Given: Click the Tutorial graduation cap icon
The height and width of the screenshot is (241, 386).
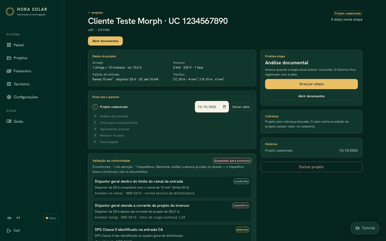Looking at the screenshot, I should tap(357, 228).
